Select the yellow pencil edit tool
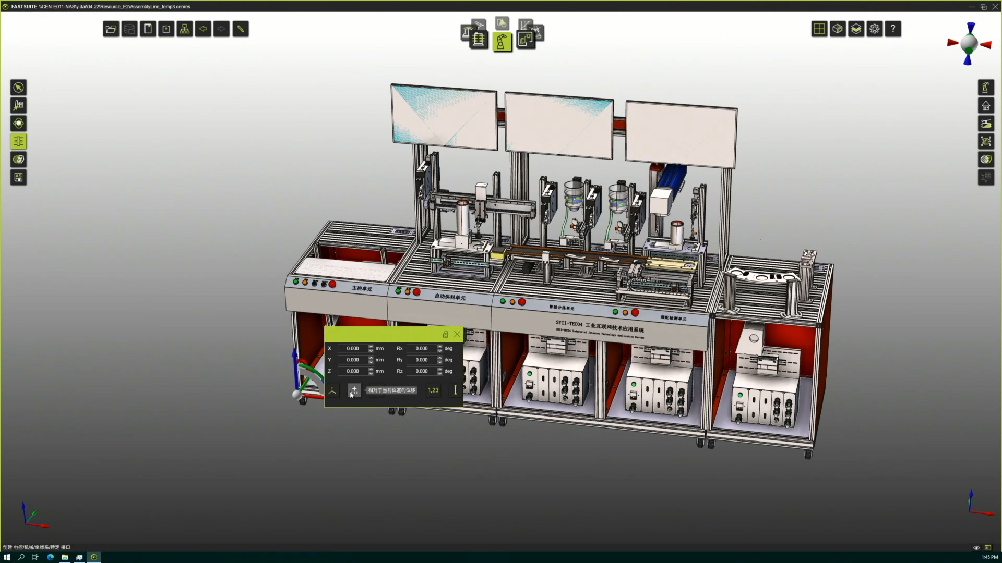Image resolution: width=1002 pixels, height=563 pixels. (241, 29)
